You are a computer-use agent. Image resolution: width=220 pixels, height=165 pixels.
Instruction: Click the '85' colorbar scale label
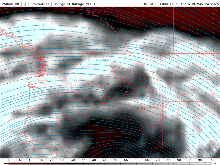[189, 160]
